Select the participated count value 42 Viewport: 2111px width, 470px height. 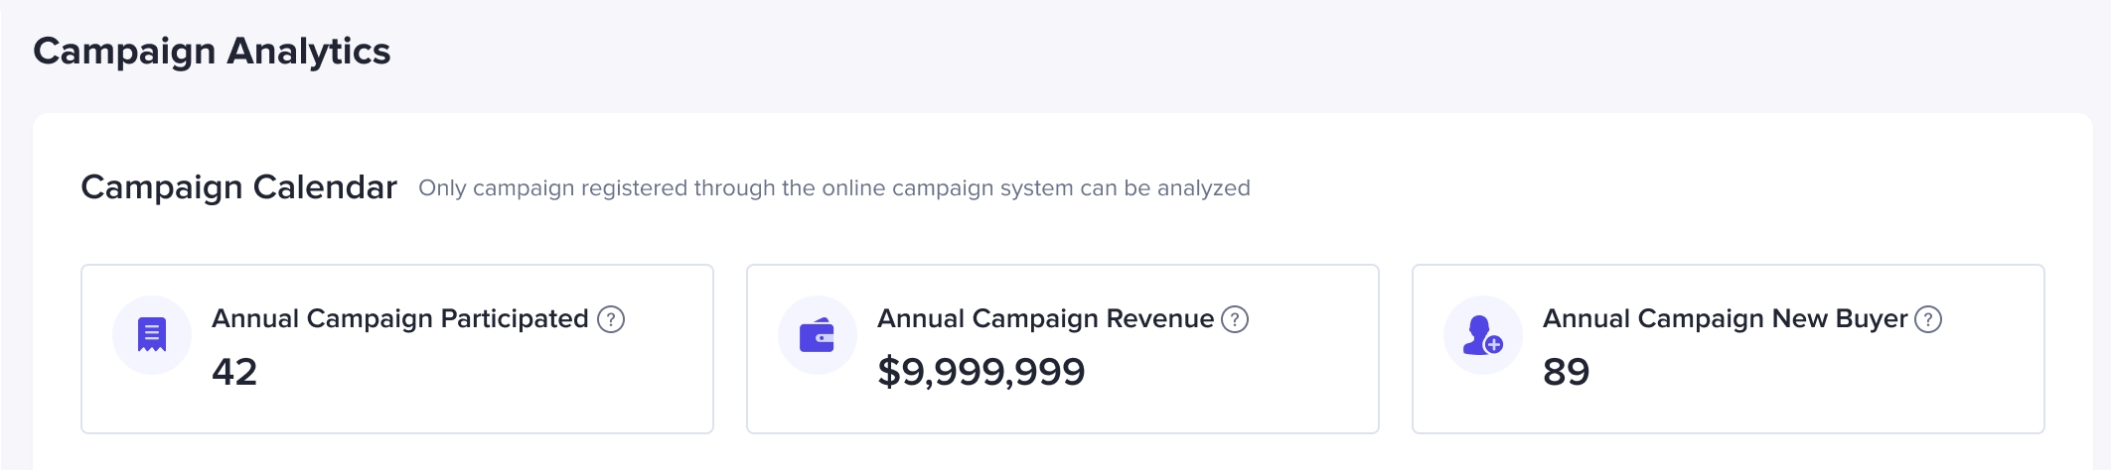[x=234, y=372]
